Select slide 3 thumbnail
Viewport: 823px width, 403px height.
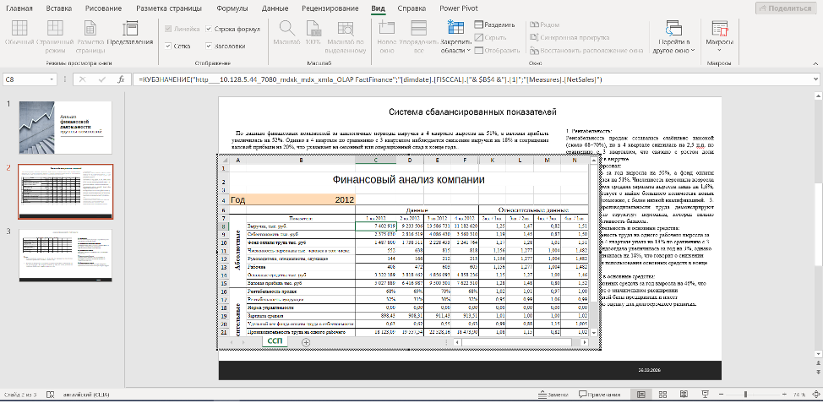(65, 255)
